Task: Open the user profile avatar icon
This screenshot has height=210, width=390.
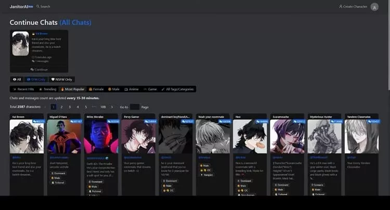Action: pyautogui.click(x=374, y=7)
